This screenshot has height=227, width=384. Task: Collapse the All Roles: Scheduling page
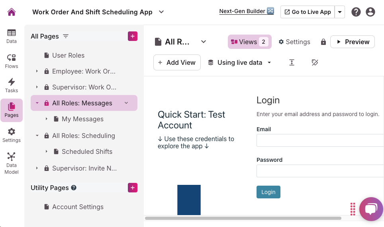[37, 136]
